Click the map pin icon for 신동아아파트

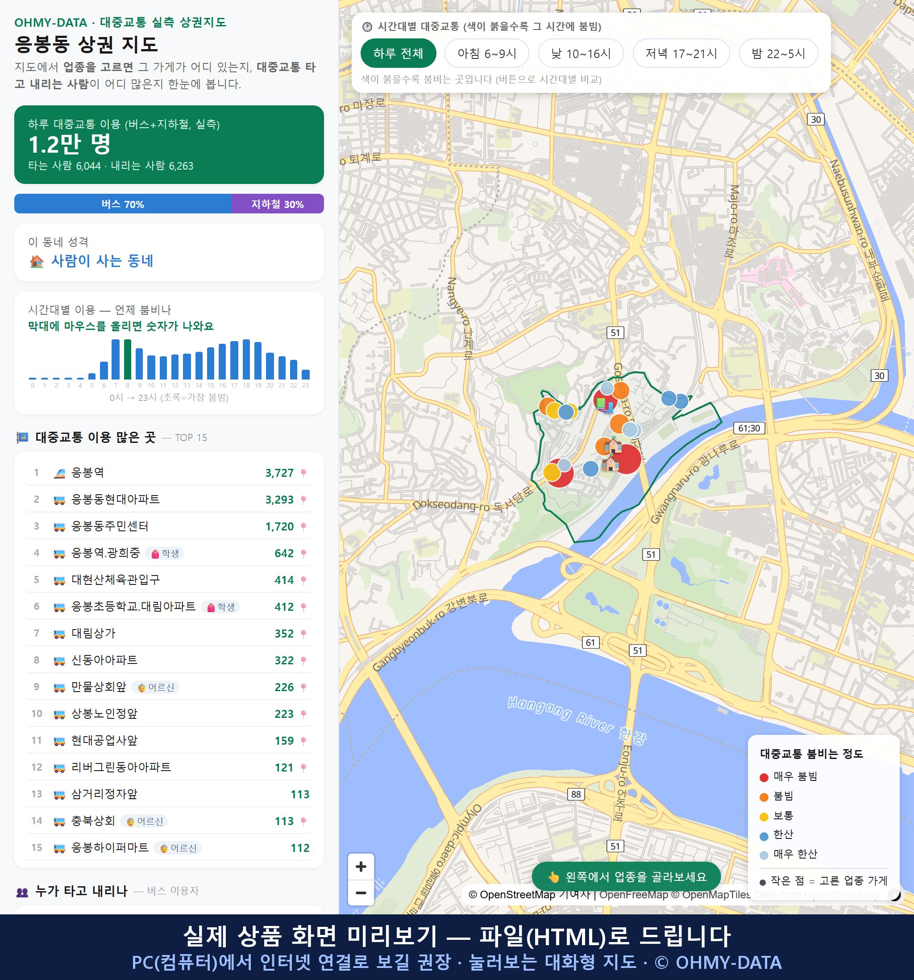tap(303, 661)
